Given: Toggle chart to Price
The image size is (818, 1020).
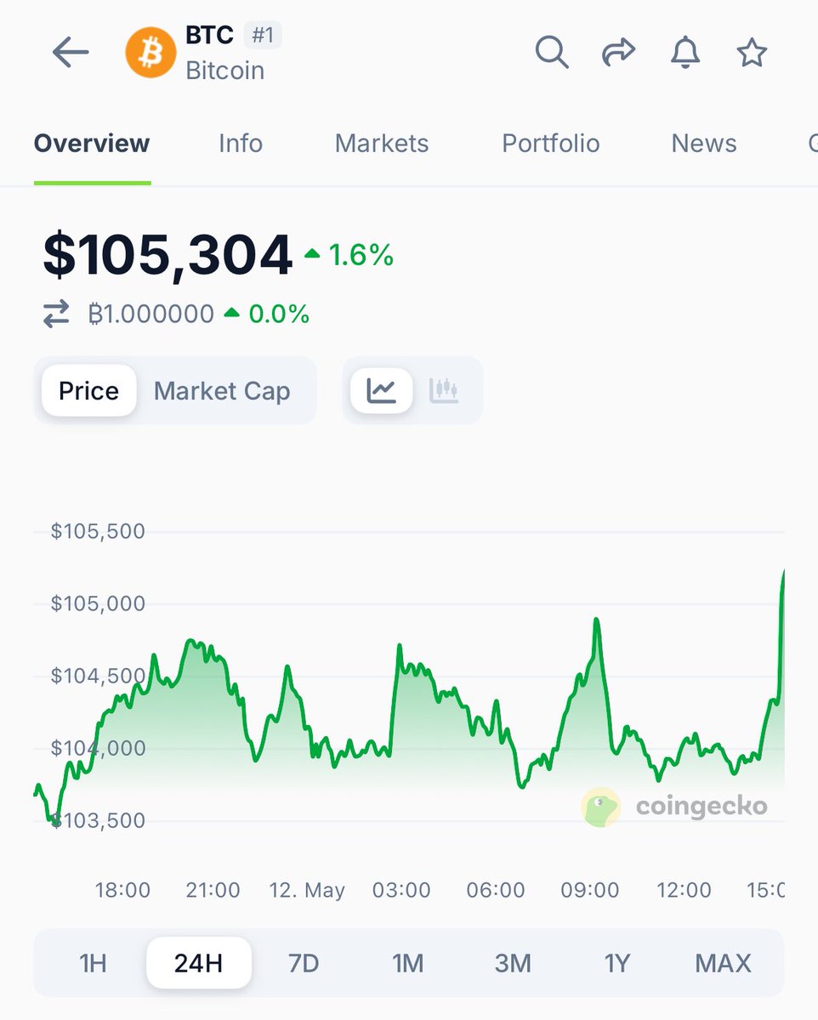Looking at the screenshot, I should (x=88, y=391).
